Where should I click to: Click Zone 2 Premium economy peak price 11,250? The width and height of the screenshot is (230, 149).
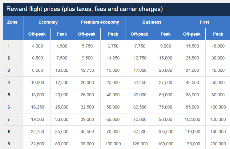click(x=113, y=58)
